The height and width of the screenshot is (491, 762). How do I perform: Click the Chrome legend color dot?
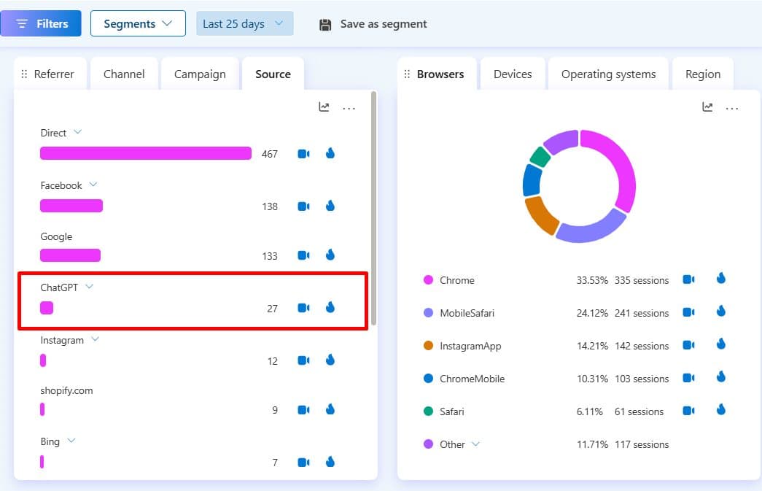pos(428,279)
